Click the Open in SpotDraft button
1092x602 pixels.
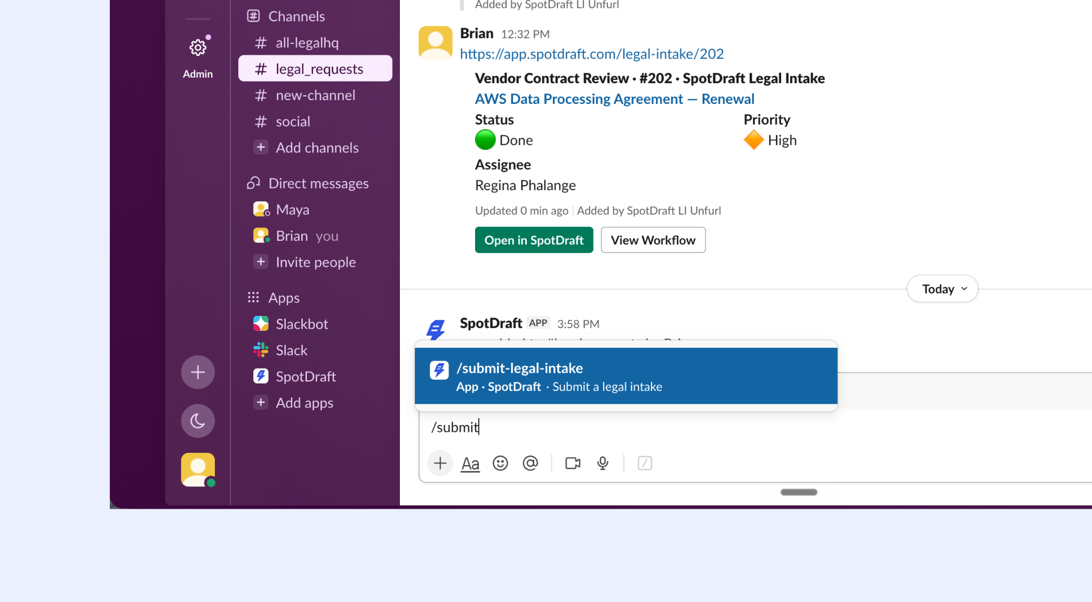tap(534, 240)
